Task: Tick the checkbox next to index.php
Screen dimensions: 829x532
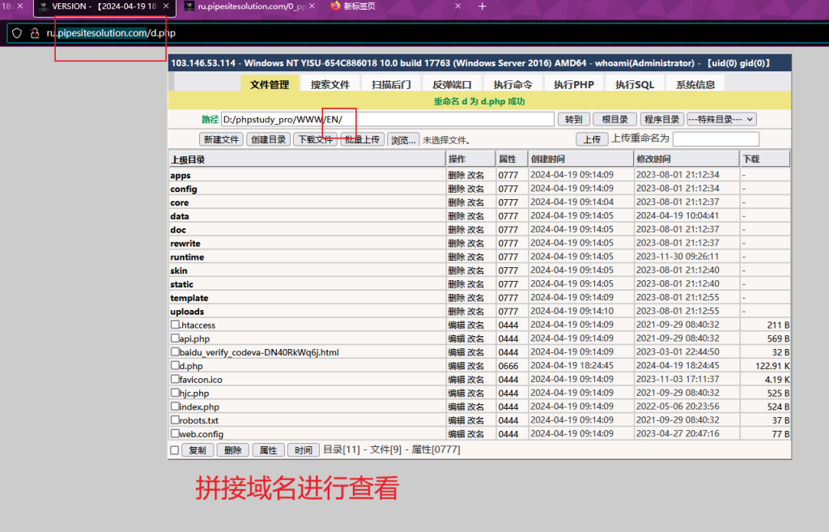Action: tap(175, 406)
